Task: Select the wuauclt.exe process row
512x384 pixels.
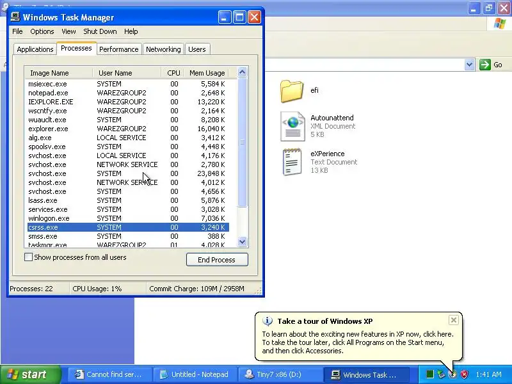Action: [x=128, y=120]
